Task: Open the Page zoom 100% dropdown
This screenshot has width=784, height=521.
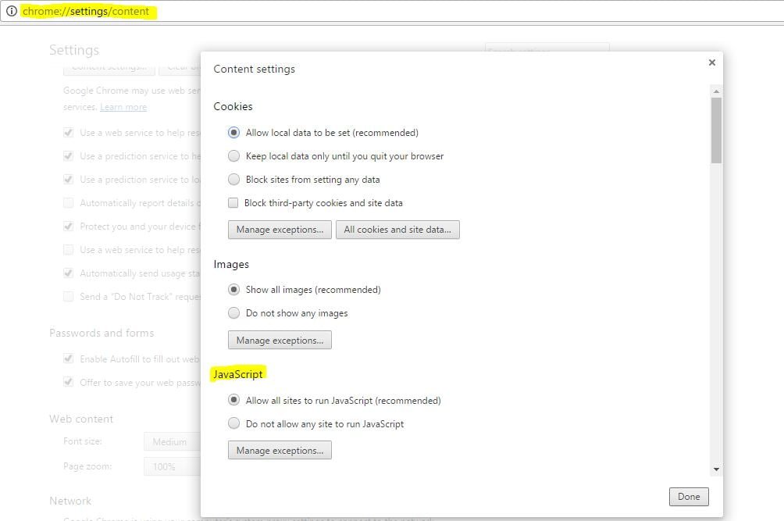Action: pyautogui.click(x=172, y=466)
